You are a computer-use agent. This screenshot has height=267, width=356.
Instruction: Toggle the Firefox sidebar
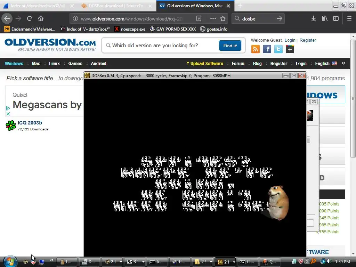click(x=336, y=19)
